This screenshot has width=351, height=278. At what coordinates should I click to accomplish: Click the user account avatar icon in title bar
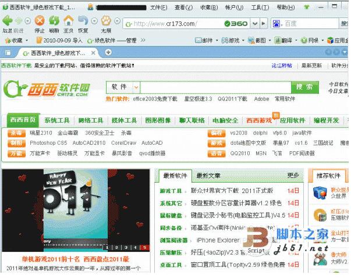pos(90,7)
